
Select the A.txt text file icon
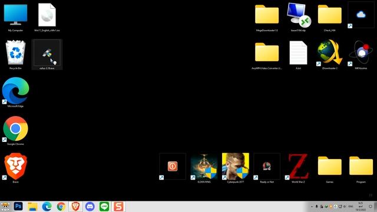point(299,53)
